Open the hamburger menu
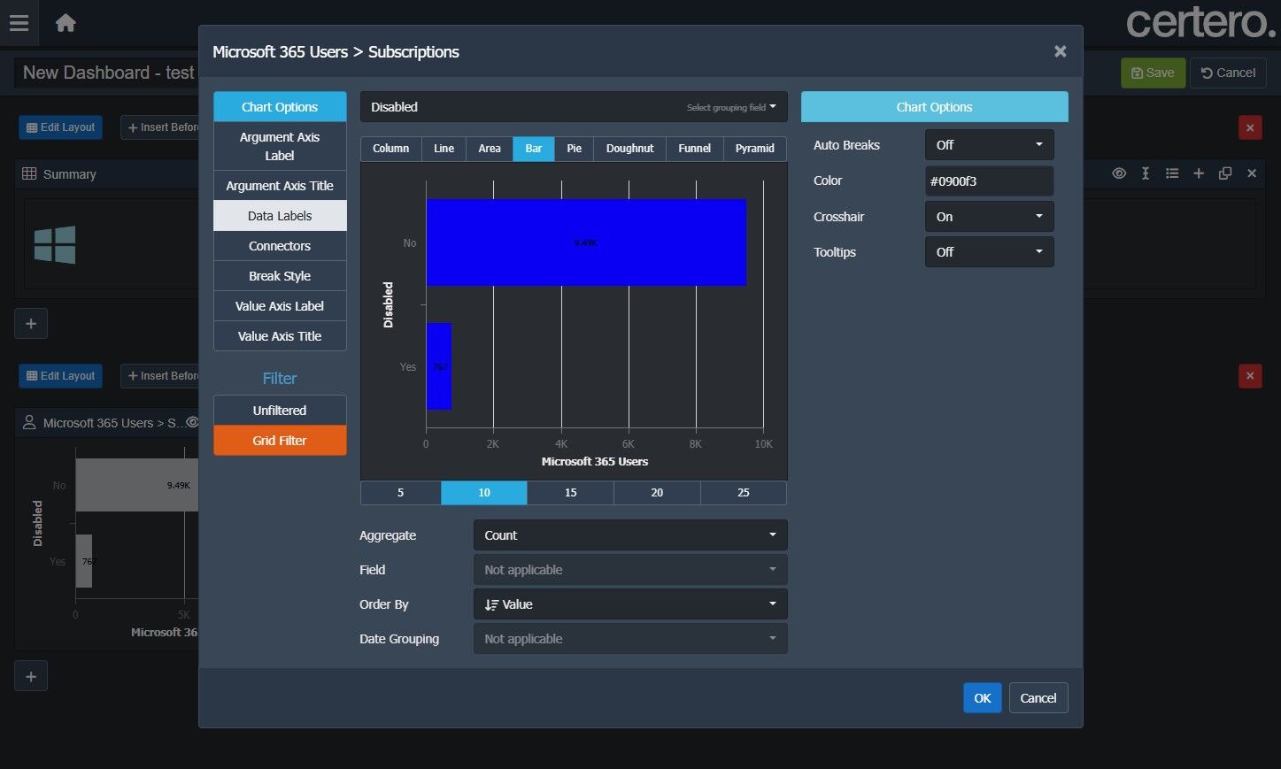Screen dimensions: 1281x769 [19, 23]
